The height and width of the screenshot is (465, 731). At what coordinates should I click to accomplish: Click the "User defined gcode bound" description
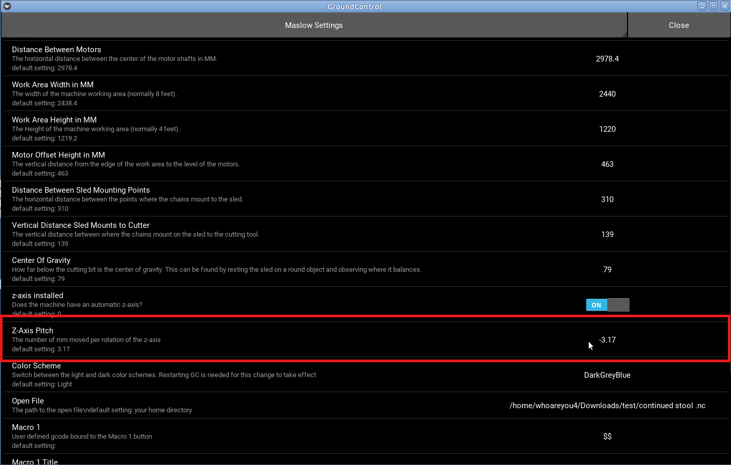pos(82,437)
